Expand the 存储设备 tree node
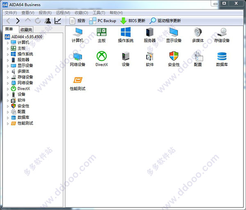This screenshot has width=246, height=210. [8, 77]
